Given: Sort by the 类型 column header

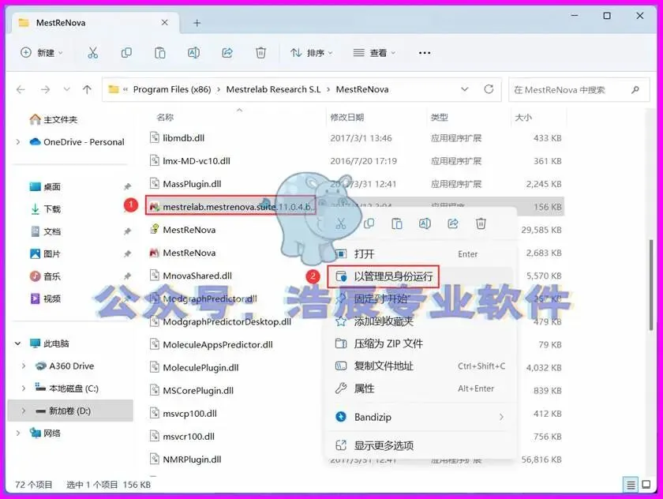Looking at the screenshot, I should point(440,117).
